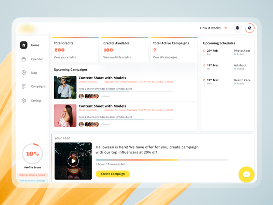Open Settings via the gear icon

24,100
